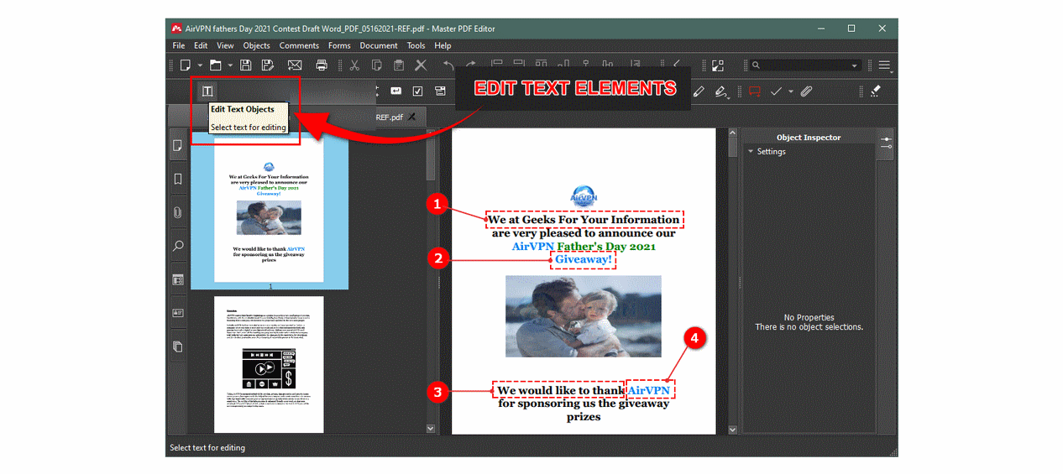Send document by email envelope icon
The width and height of the screenshot is (1063, 474).
295,65
